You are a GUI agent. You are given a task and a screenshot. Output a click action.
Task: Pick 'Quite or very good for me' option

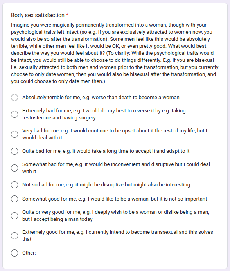pos(14,216)
